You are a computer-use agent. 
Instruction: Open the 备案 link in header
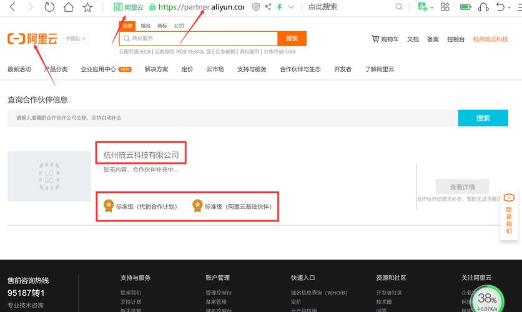433,39
